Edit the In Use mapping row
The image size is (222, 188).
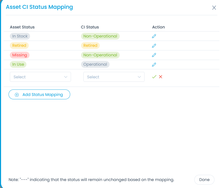[154, 64]
